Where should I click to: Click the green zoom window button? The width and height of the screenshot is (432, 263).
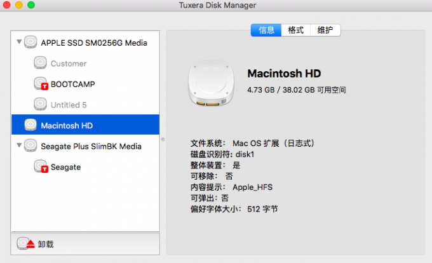click(31, 4)
